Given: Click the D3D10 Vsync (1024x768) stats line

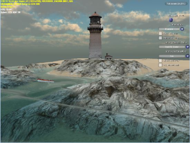Looking at the screenshot, I should [x=37, y=1].
